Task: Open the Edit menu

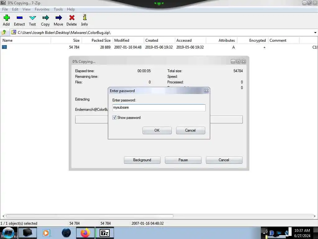Action: tap(15, 9)
